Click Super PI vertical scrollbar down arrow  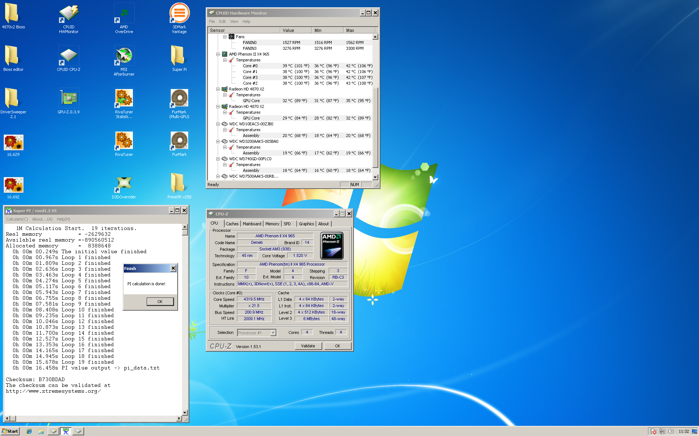185,412
